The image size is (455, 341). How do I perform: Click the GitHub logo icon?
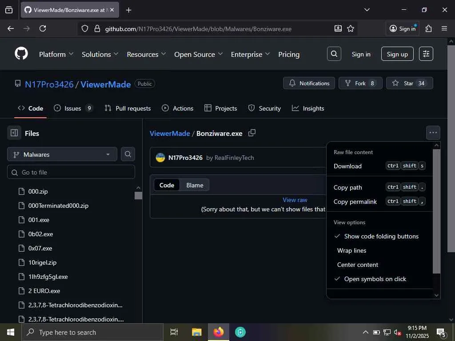tap(21, 54)
